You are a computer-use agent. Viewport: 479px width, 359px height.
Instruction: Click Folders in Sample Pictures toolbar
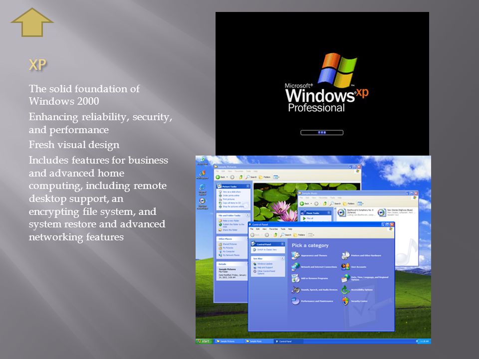point(265,177)
